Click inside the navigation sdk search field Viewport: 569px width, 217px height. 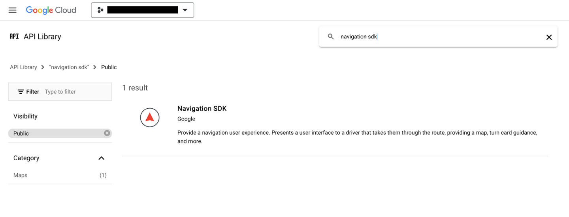pyautogui.click(x=435, y=37)
